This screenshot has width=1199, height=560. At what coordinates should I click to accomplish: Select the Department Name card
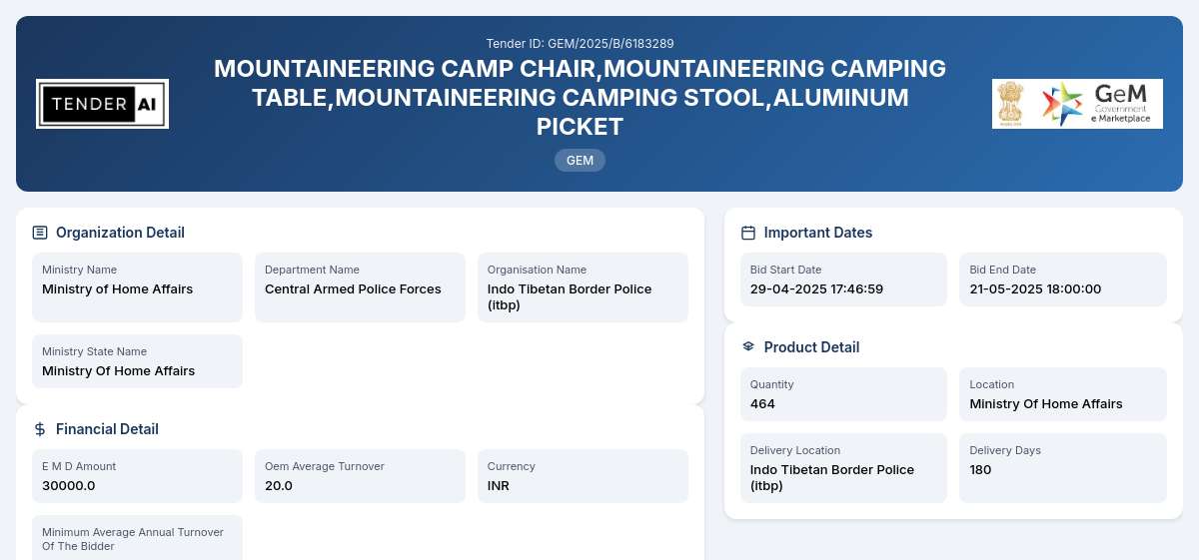[360, 287]
